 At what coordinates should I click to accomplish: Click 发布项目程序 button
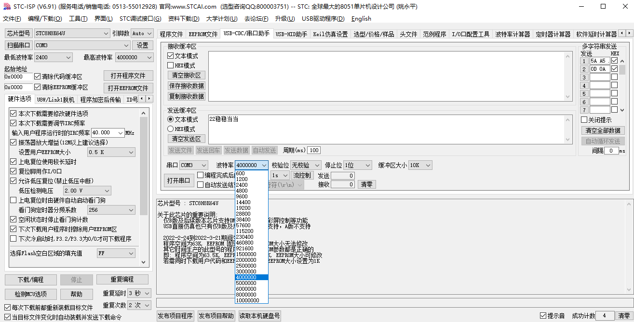click(x=175, y=316)
